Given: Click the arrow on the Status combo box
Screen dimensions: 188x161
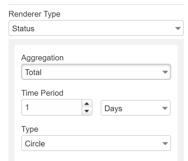Looking at the screenshot, I should 178,29.
